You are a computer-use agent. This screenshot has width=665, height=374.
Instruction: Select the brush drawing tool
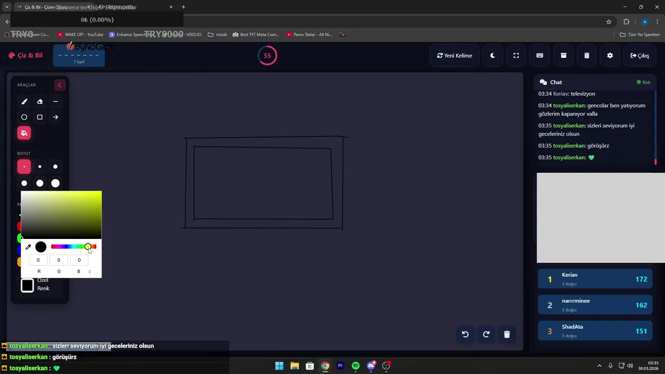pos(24,102)
